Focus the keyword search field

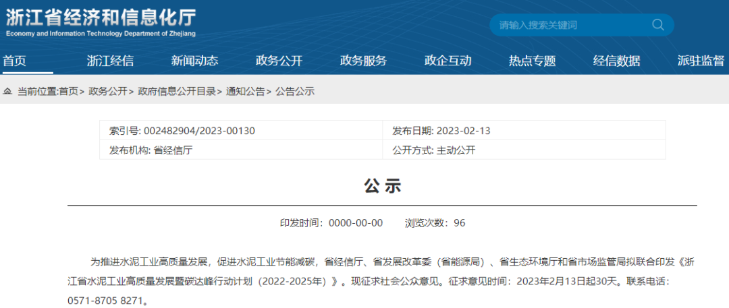[x=574, y=25]
